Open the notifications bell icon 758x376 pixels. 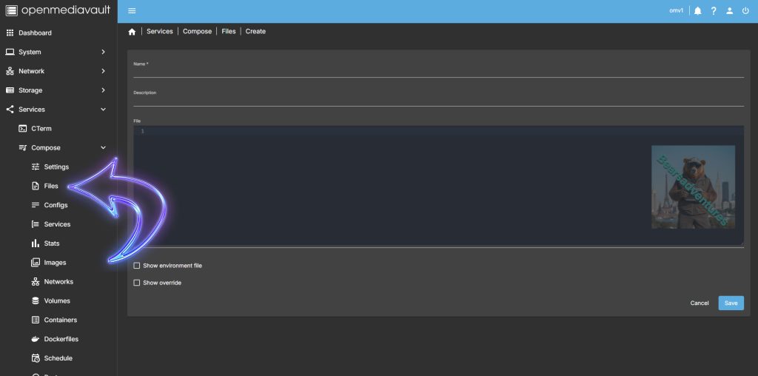click(697, 11)
